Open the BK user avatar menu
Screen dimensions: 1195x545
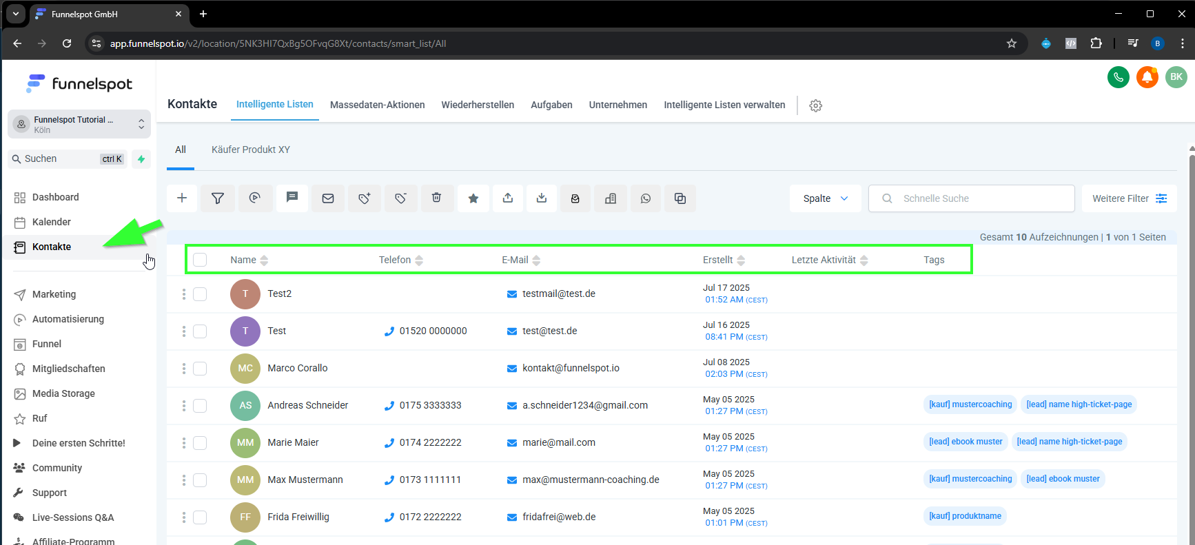point(1176,77)
